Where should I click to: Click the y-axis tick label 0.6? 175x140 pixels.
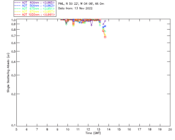13,43
